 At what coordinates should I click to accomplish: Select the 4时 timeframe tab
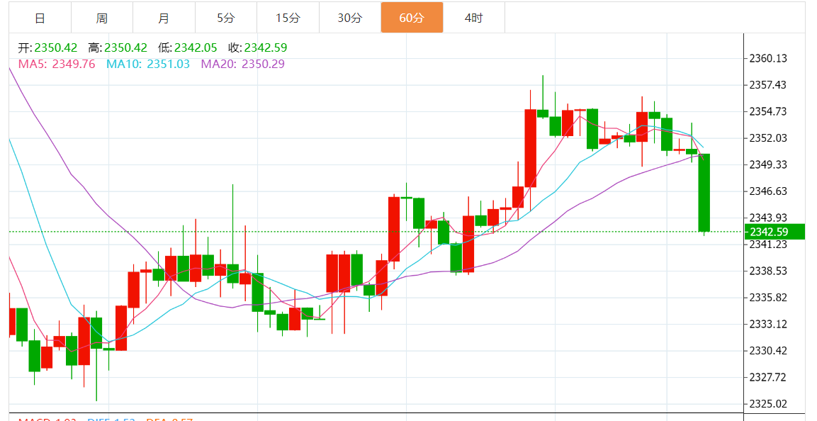pyautogui.click(x=473, y=18)
